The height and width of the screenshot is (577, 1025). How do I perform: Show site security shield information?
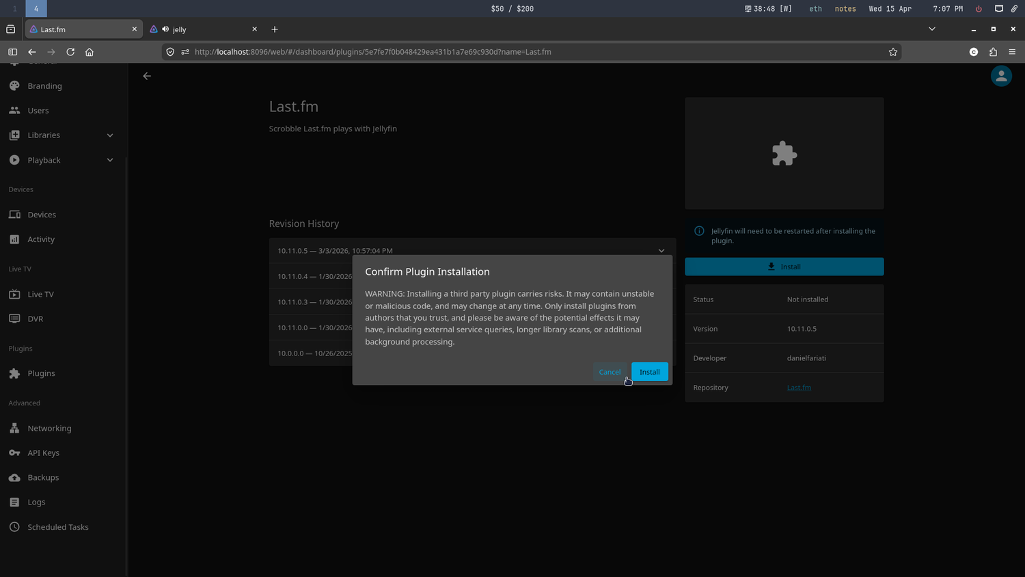click(x=170, y=52)
